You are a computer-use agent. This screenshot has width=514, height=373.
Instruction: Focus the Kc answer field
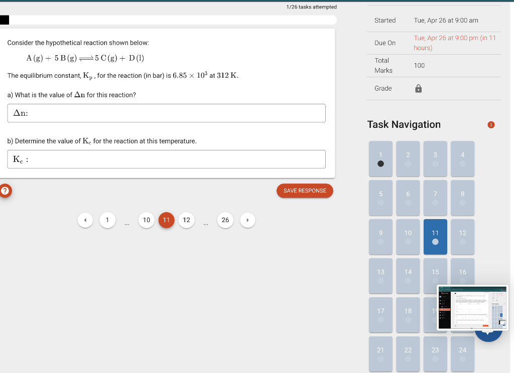167,159
